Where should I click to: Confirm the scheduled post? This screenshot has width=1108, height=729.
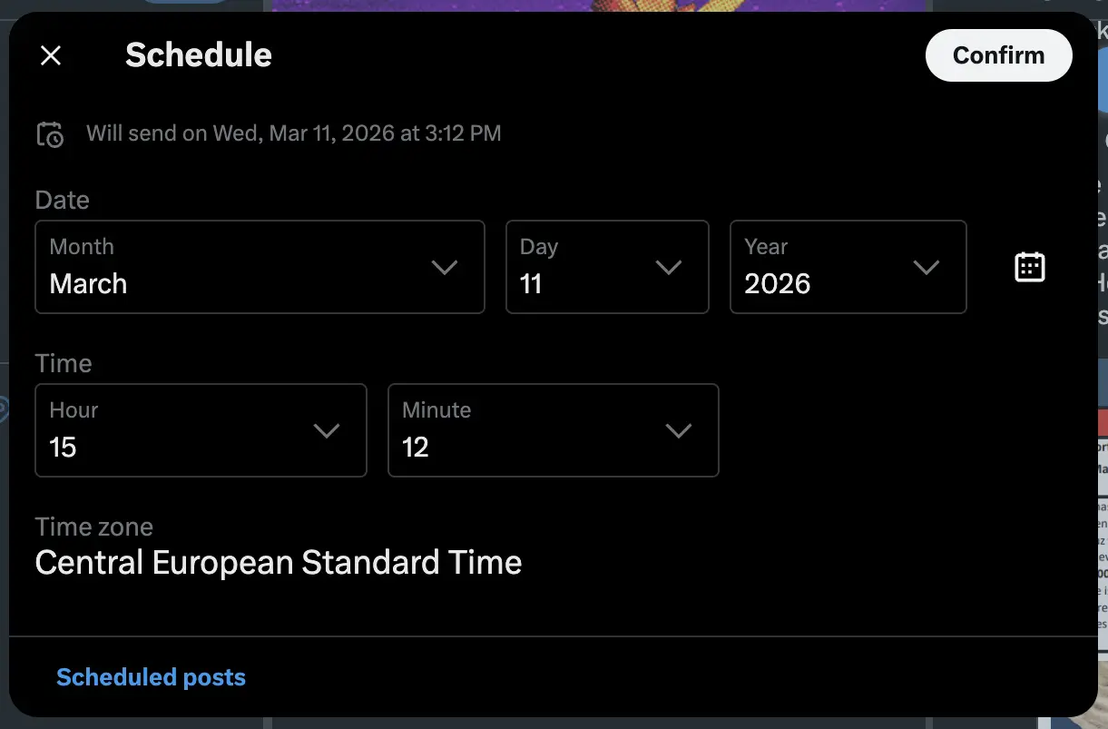tap(998, 55)
